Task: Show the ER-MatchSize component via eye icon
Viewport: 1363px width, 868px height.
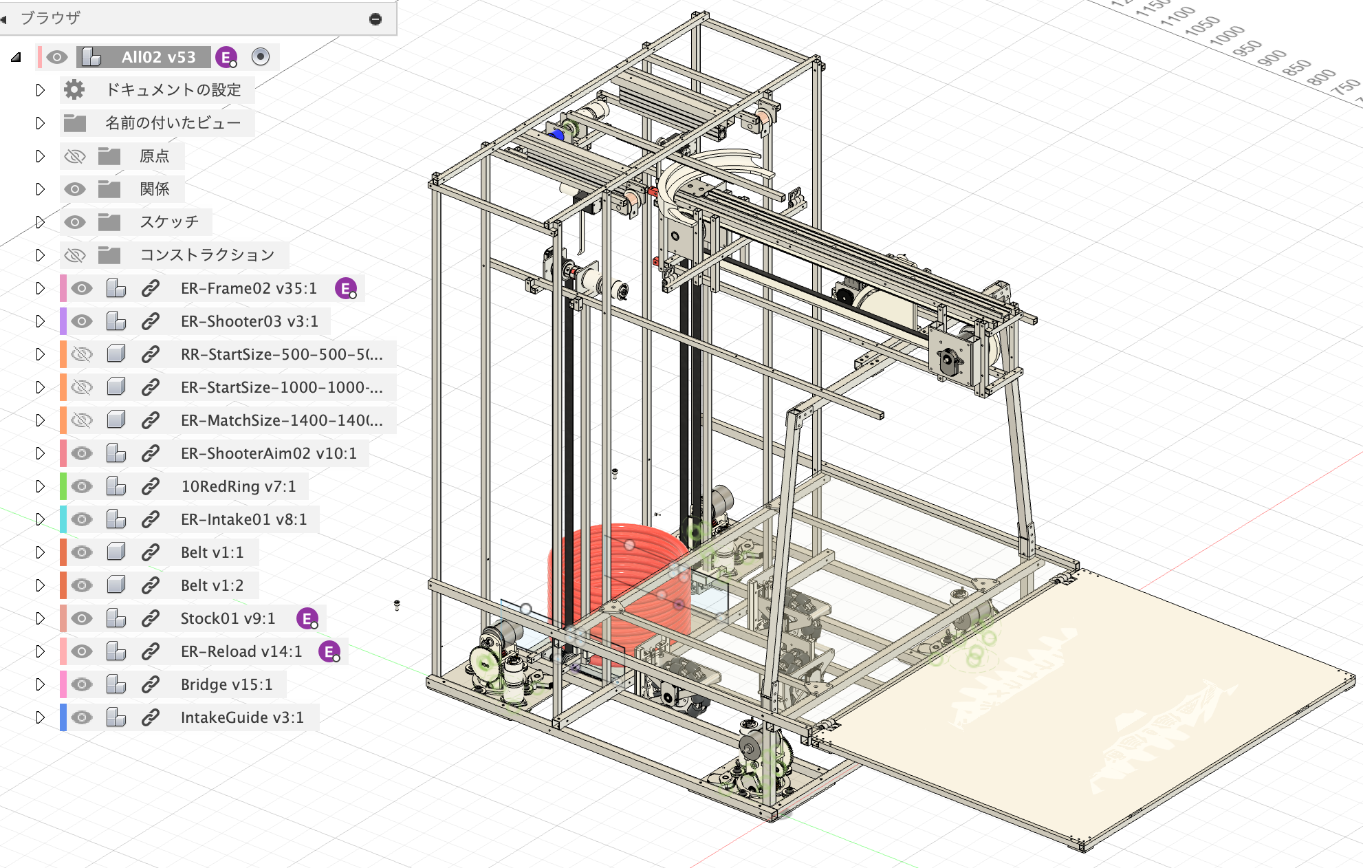Action: [82, 420]
